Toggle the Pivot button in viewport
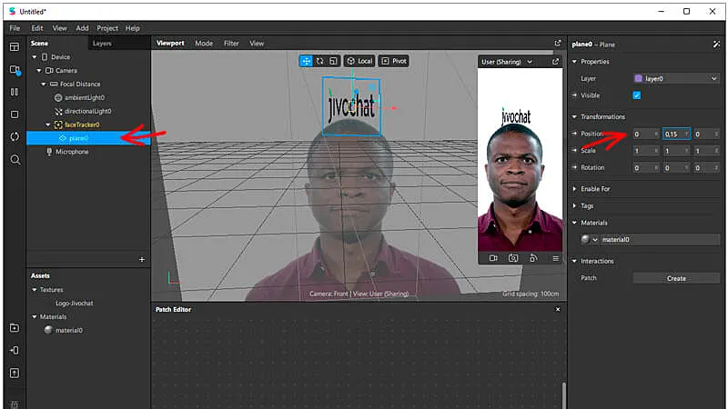Image resolution: width=728 pixels, height=409 pixels. click(x=394, y=61)
